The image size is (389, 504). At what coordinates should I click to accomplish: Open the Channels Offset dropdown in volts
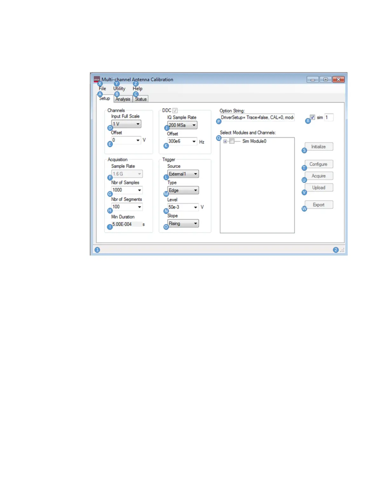[126, 140]
